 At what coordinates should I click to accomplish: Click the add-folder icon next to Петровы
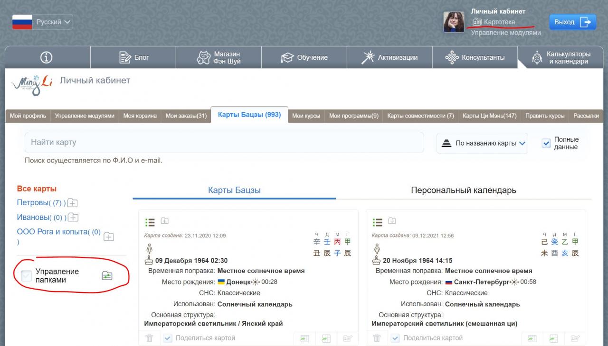[72, 203]
